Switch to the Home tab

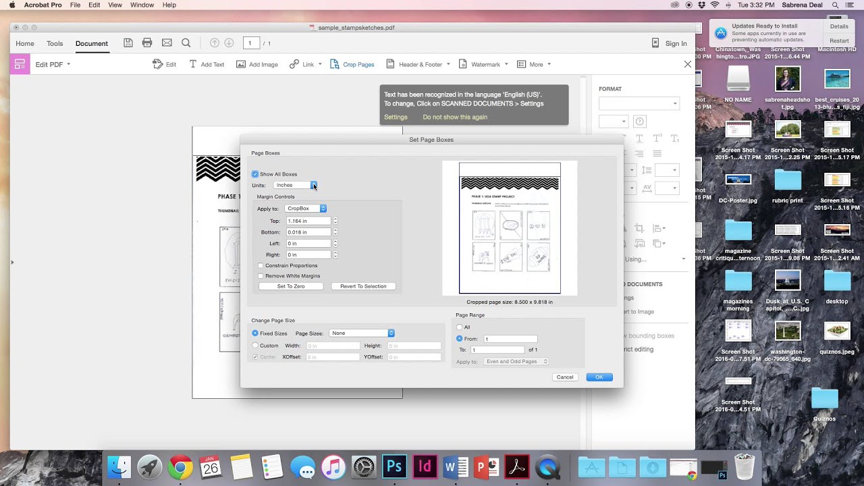click(x=25, y=43)
